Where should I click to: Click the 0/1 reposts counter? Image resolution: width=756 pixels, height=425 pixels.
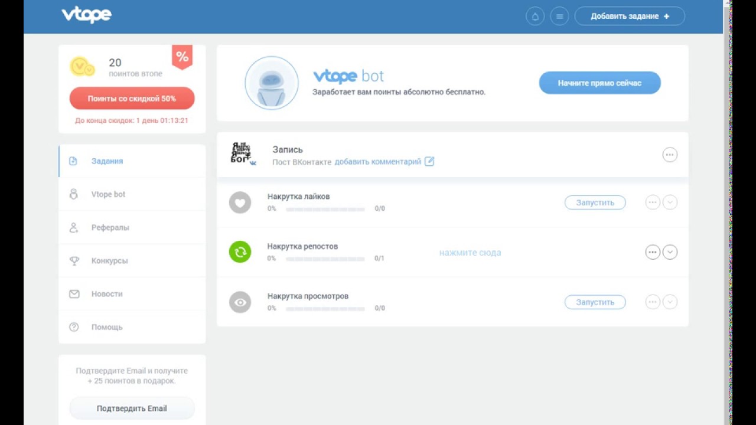380,259
